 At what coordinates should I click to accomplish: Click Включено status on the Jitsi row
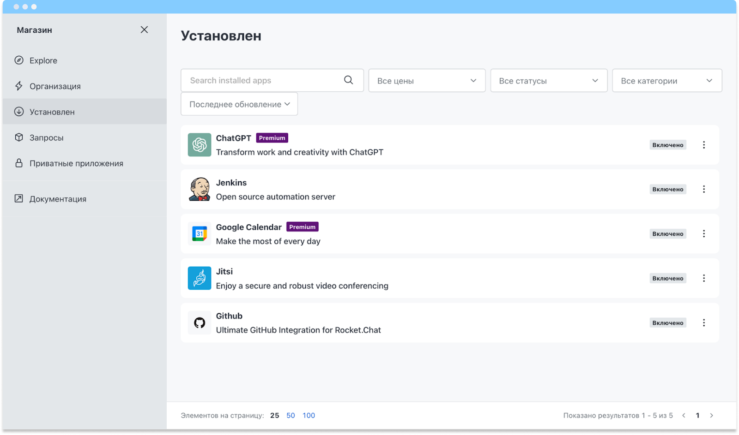click(x=668, y=278)
